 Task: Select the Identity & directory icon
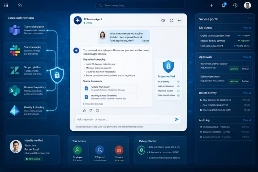(15, 111)
